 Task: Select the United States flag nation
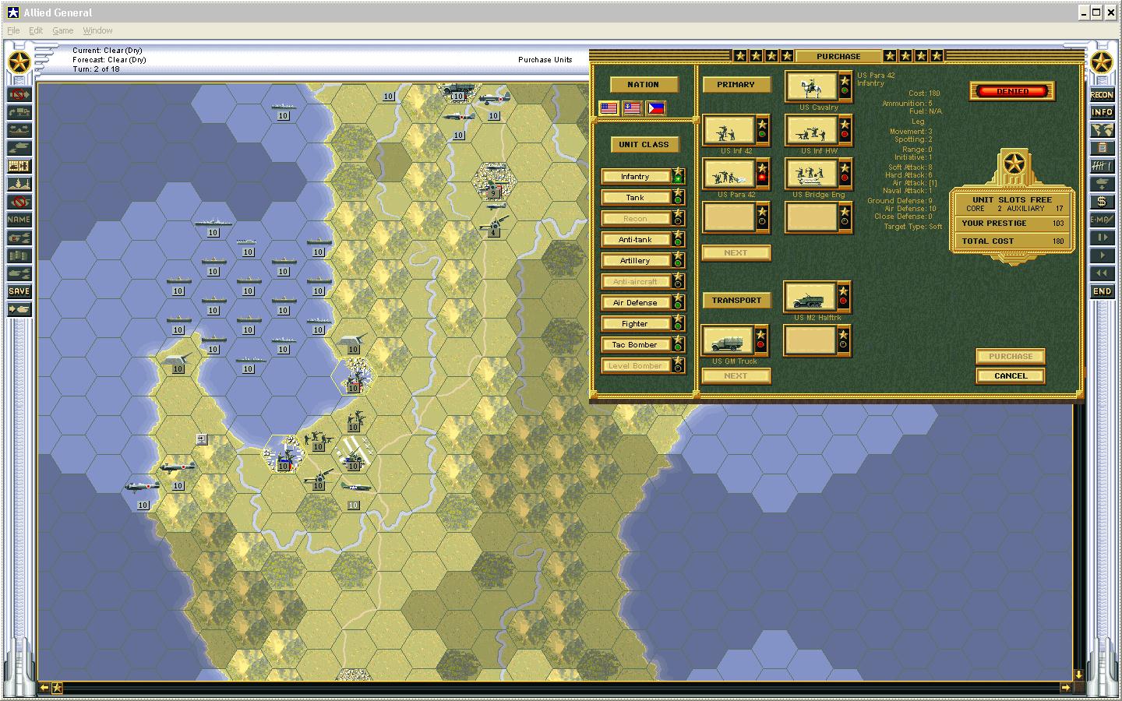[x=609, y=108]
